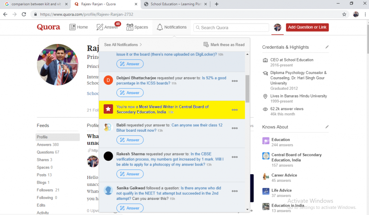The height and width of the screenshot is (215, 369).
Task: Select Following 0 in Feeds list
Action: (x=47, y=197)
